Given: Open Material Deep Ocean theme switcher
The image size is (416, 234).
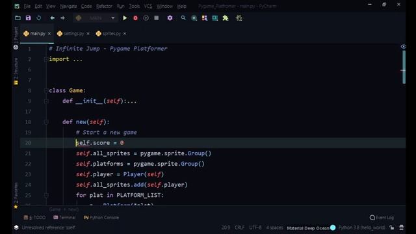Looking at the screenshot, I should pyautogui.click(x=308, y=228).
